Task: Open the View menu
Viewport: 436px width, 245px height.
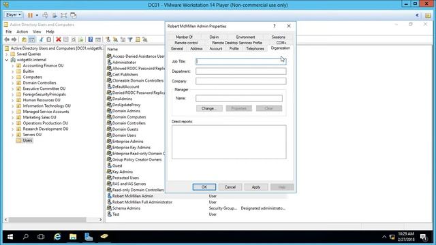Action: coord(37,32)
